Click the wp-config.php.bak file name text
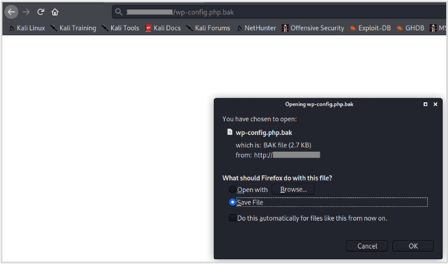The width and height of the screenshot is (448, 264). (264, 133)
